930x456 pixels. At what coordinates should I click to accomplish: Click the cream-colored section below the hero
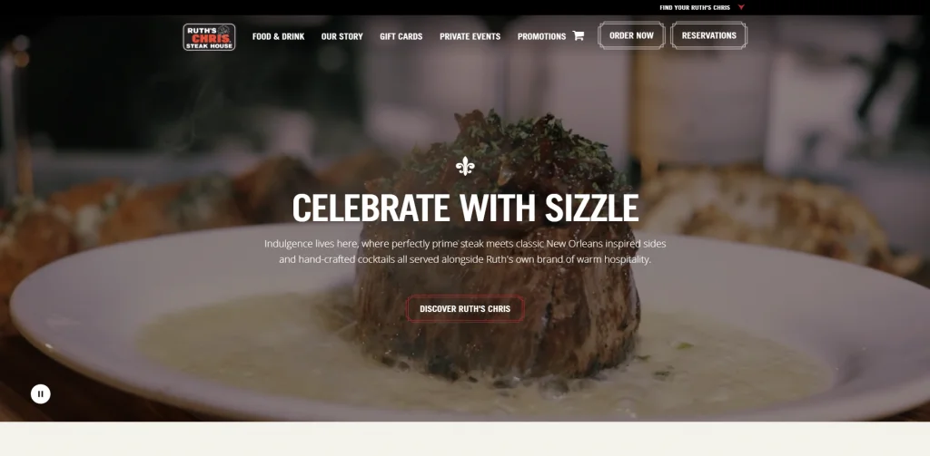465,439
